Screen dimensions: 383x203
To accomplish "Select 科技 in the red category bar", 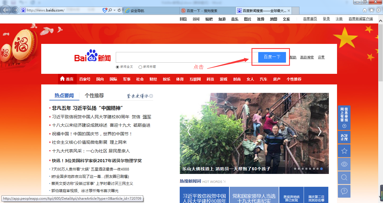I will (210, 79).
